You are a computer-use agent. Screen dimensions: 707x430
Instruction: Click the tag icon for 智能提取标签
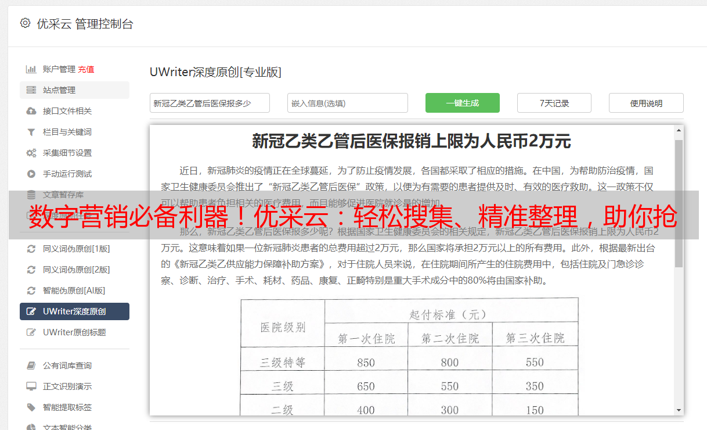tap(31, 407)
